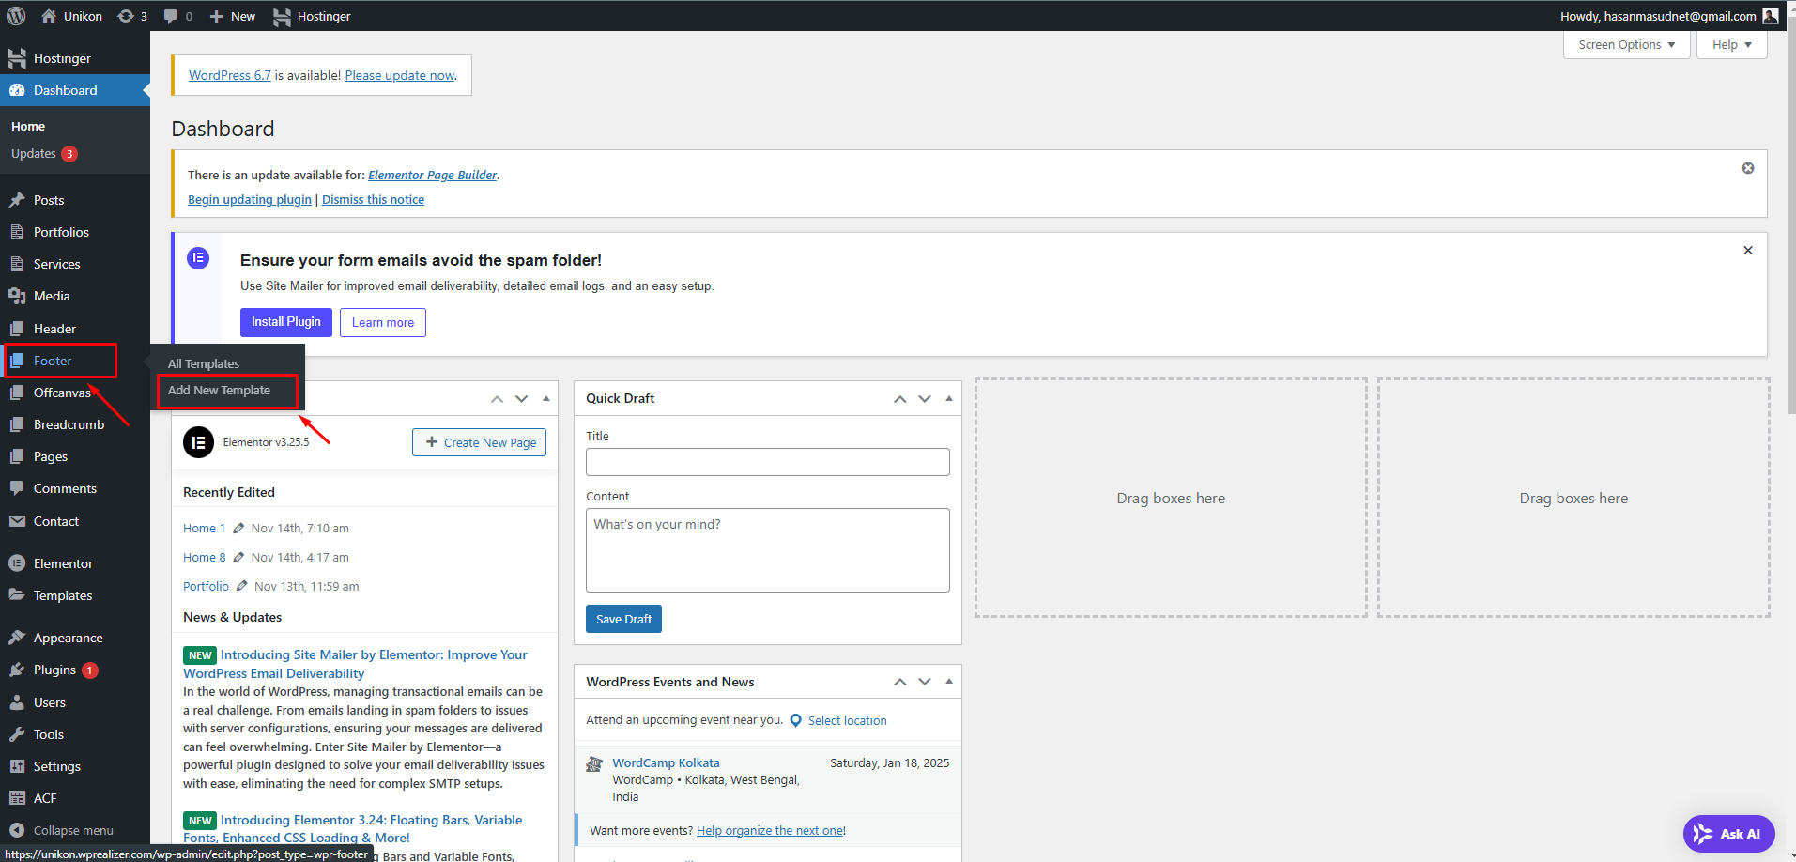
Task: Click location pin icon near Select location
Action: point(796,721)
